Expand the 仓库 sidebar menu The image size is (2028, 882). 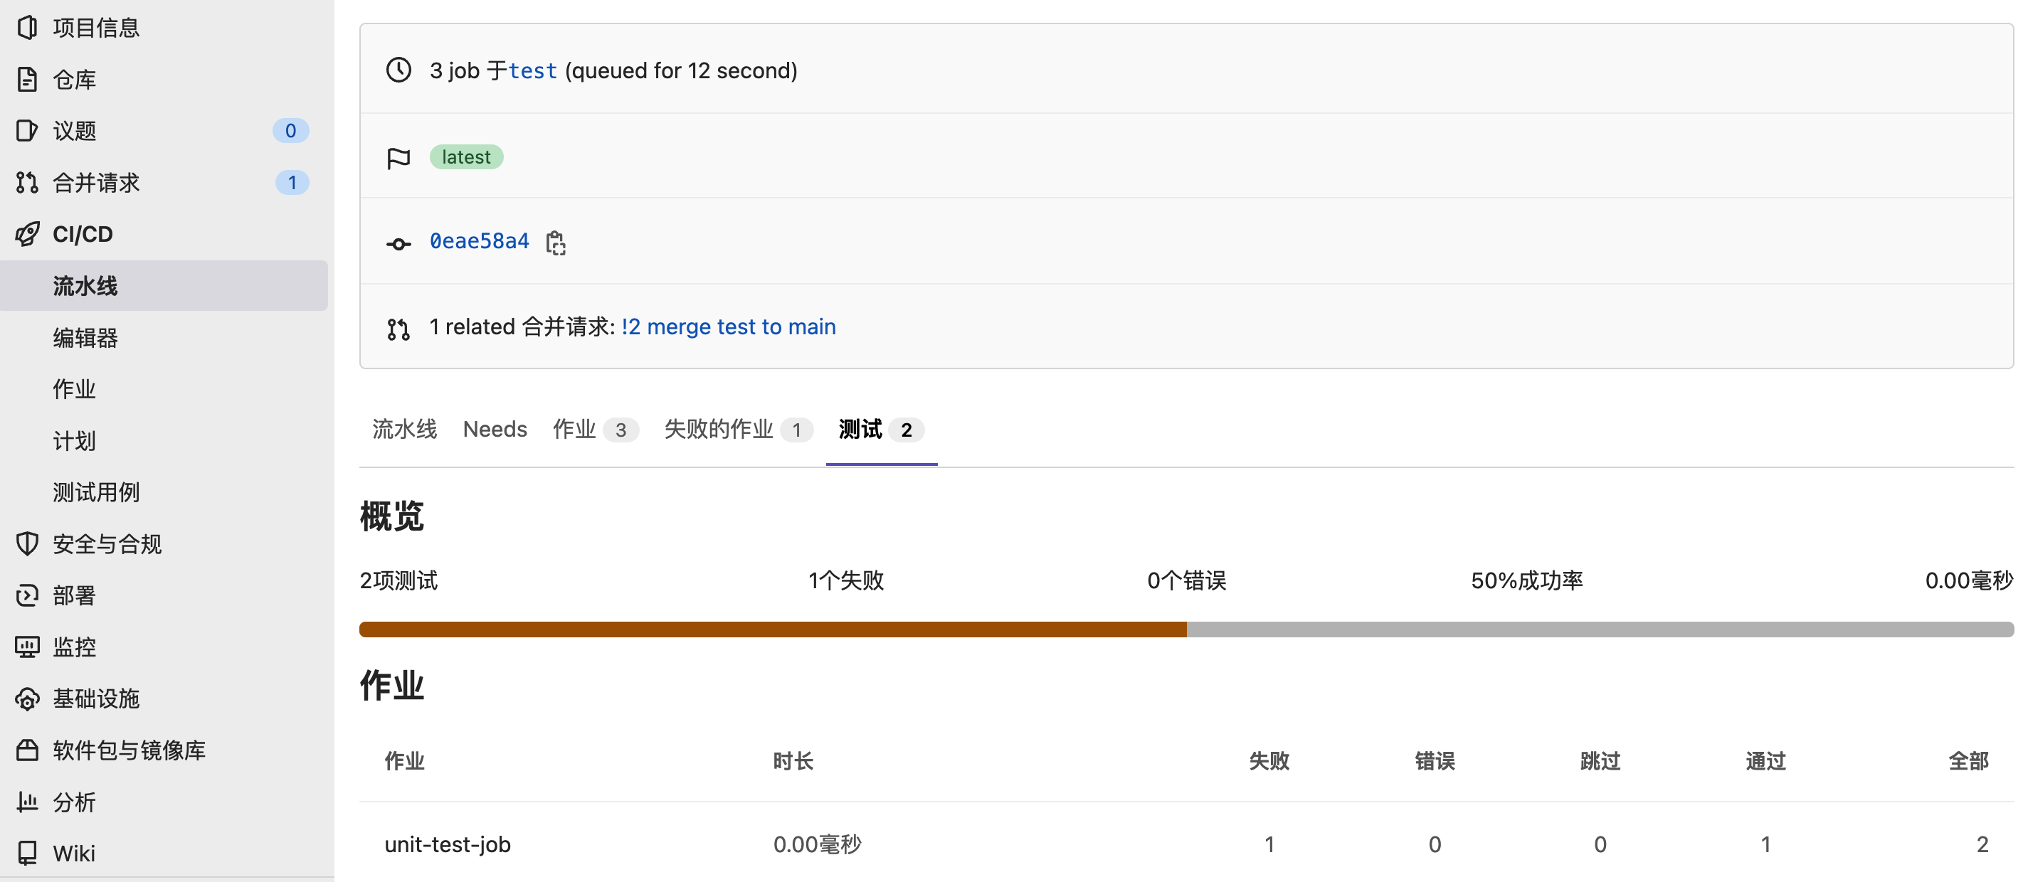(75, 80)
